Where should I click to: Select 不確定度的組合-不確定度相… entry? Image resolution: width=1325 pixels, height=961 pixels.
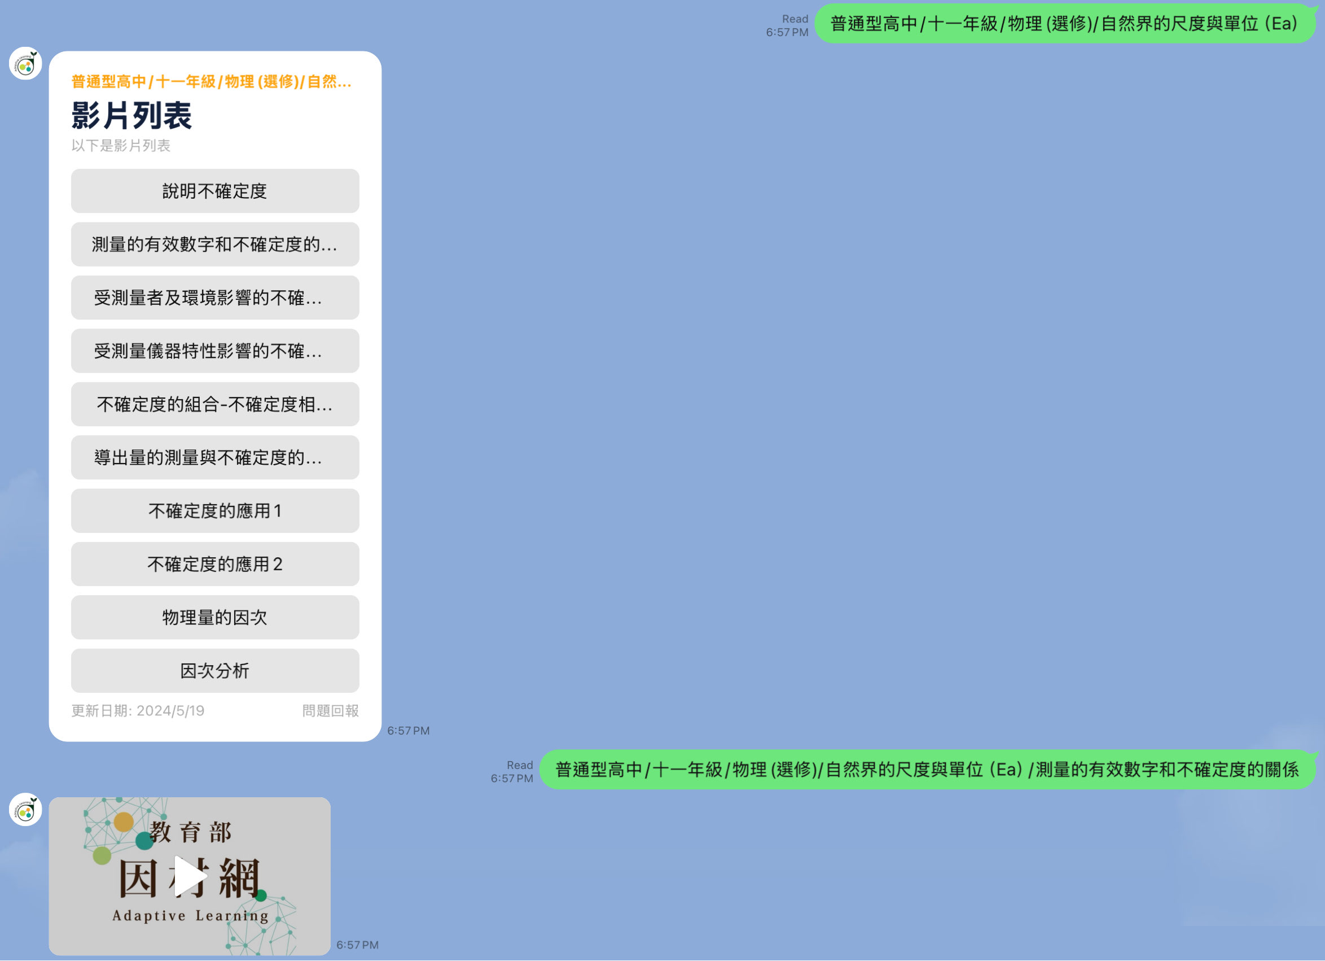[215, 404]
